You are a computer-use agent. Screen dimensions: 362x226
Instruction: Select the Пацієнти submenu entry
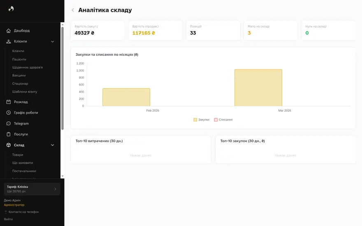[x=19, y=59]
